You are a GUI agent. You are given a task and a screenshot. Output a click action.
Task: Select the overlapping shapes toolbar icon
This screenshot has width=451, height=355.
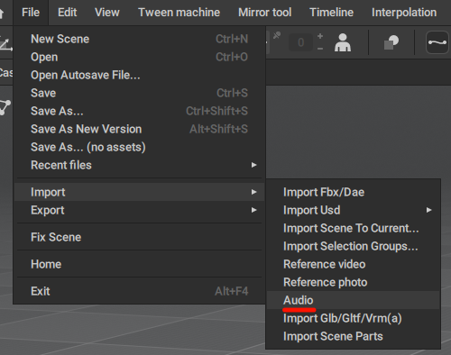pyautogui.click(x=391, y=42)
